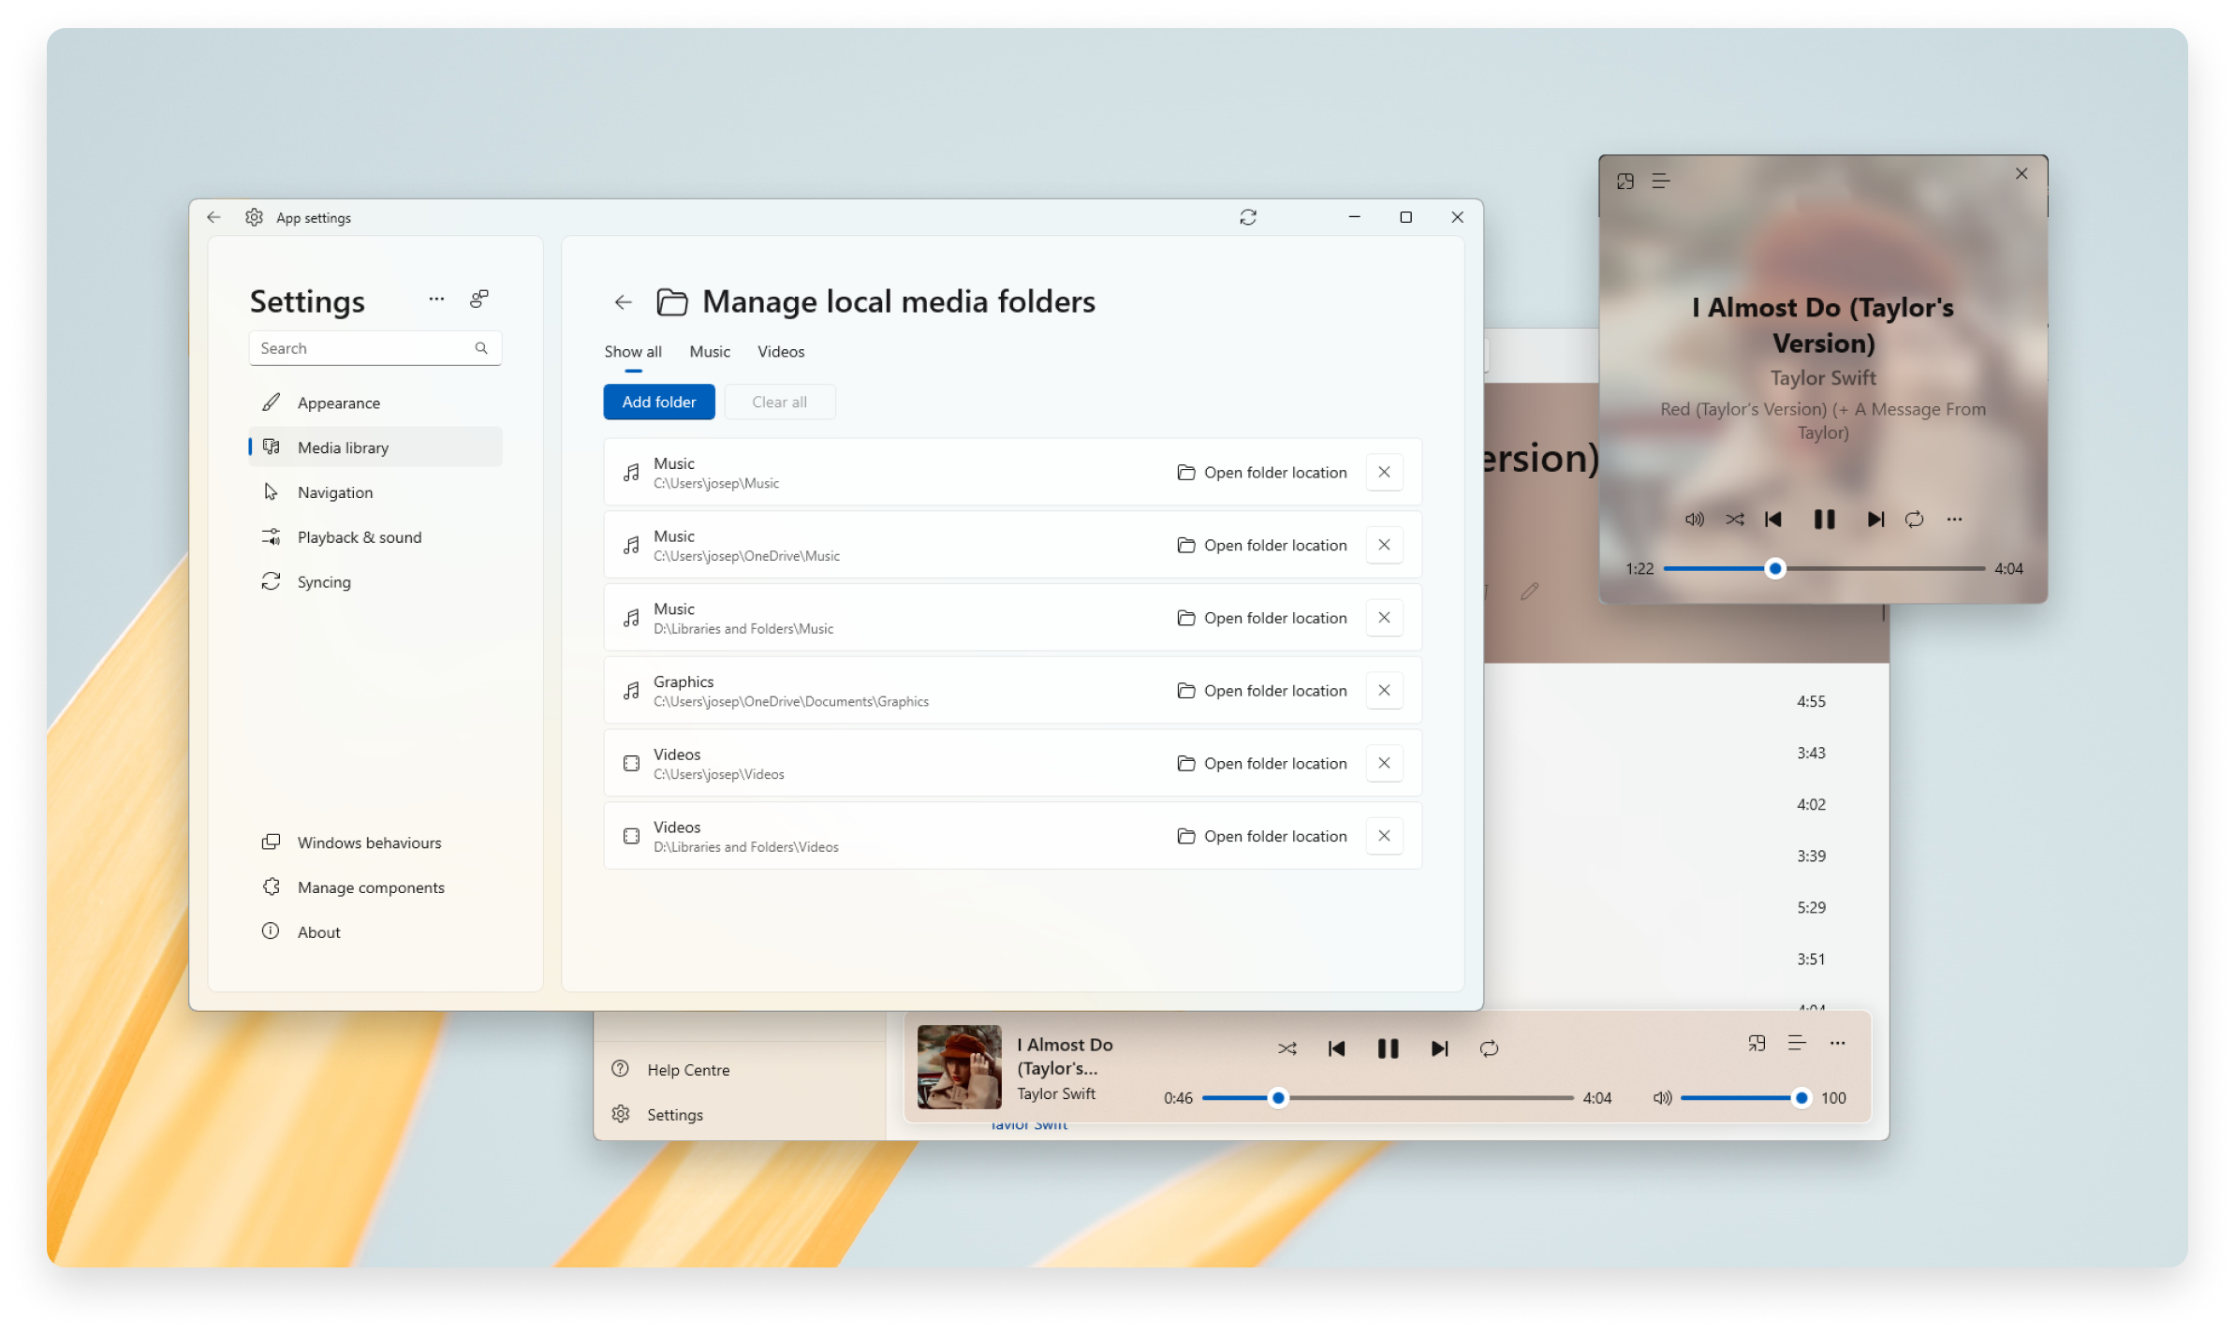
Task: Toggle repeat in the mini player
Action: pyautogui.click(x=1915, y=520)
